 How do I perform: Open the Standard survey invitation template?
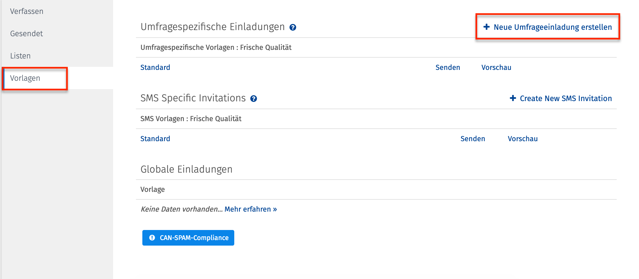click(x=155, y=68)
